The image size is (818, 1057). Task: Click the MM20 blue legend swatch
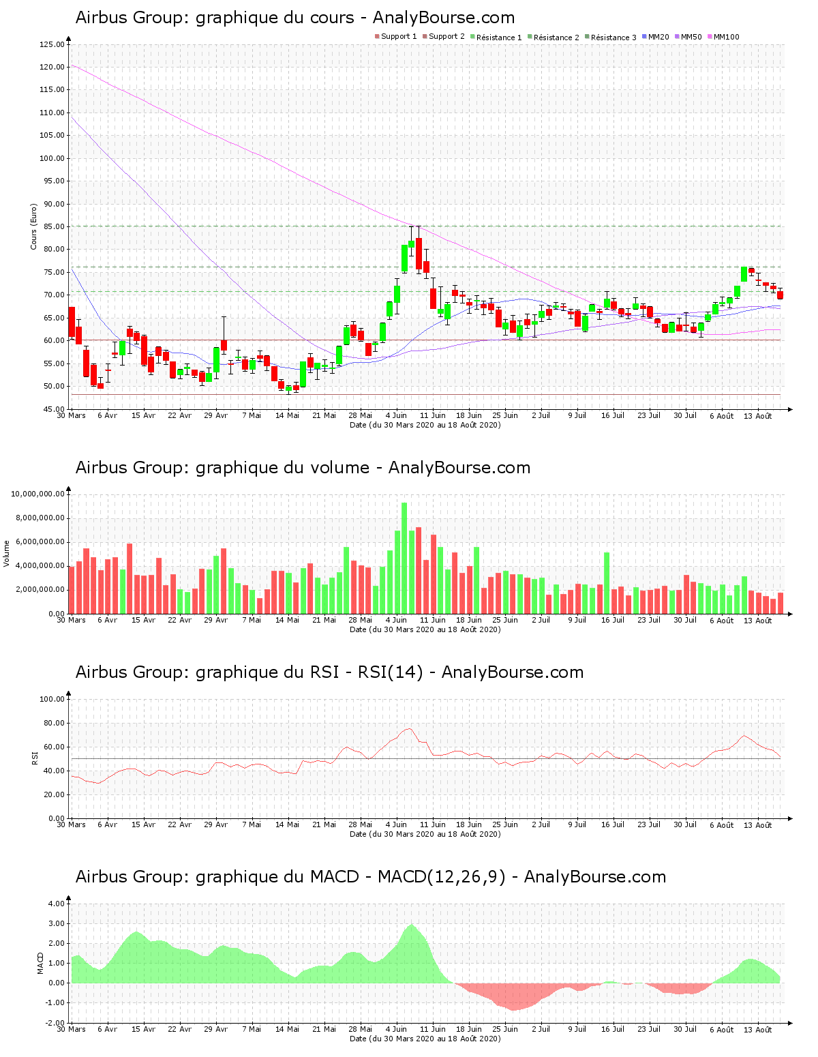pyautogui.click(x=644, y=37)
